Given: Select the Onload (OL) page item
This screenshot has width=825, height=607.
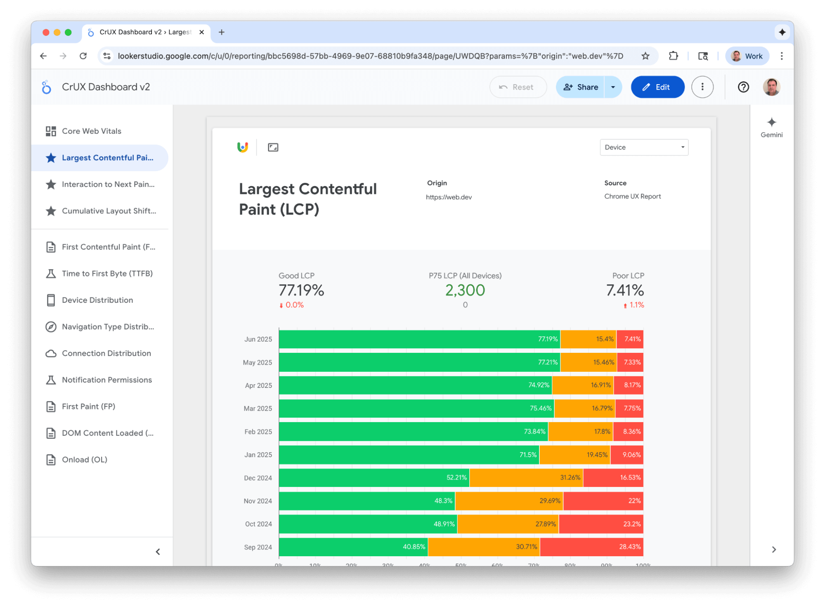Looking at the screenshot, I should (84, 459).
